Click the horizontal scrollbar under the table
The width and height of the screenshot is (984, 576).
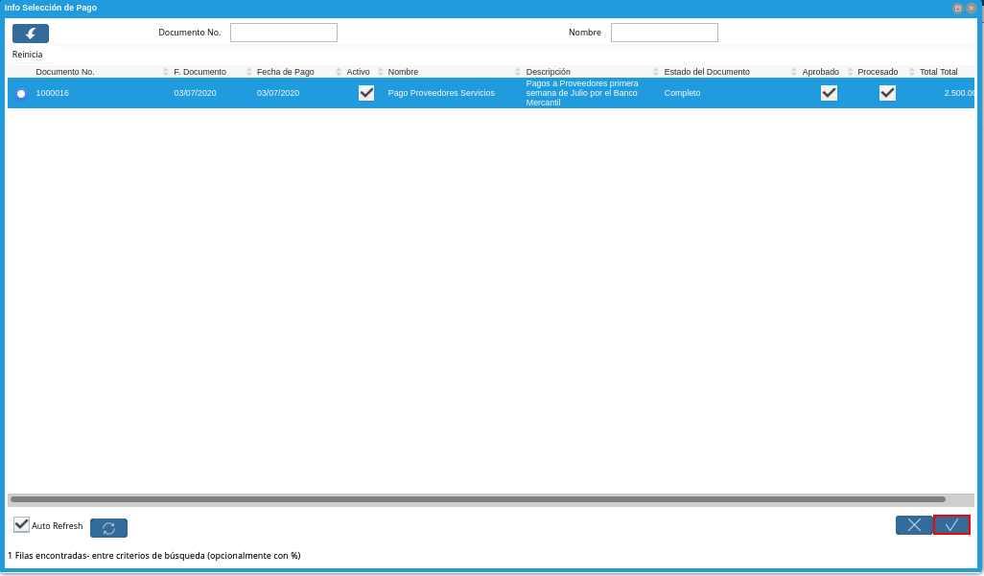click(479, 500)
